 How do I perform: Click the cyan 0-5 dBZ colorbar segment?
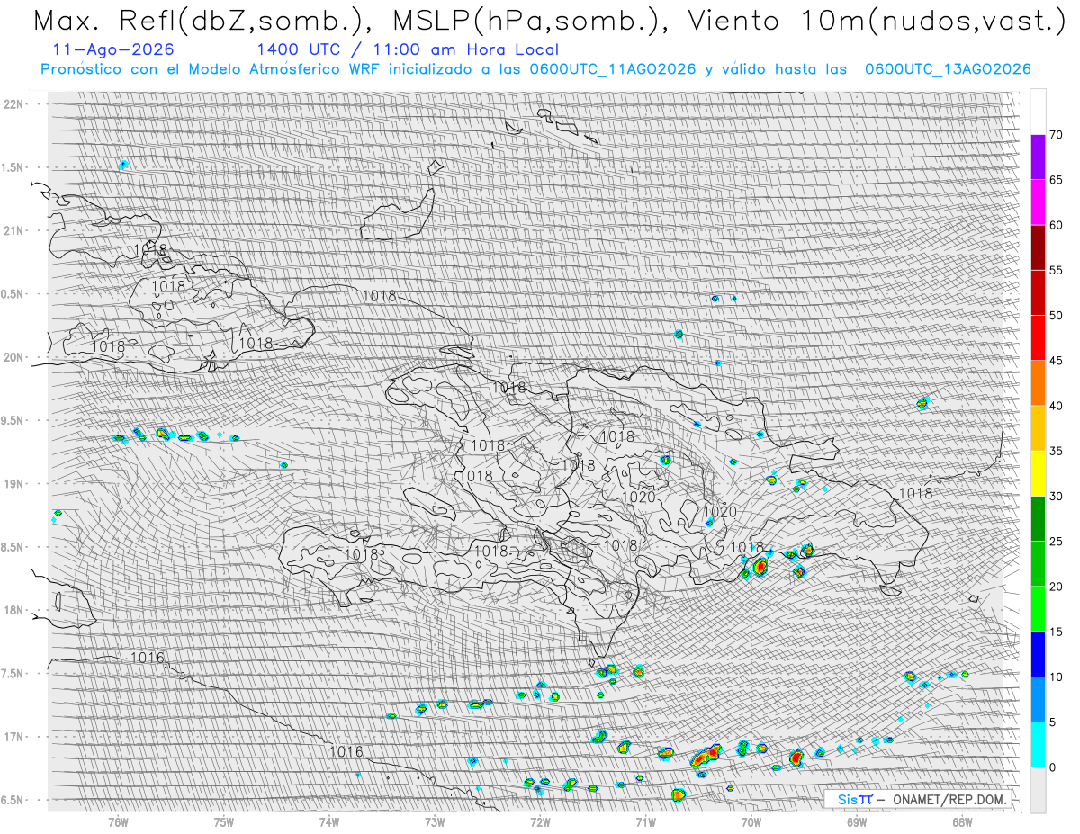click(x=1038, y=744)
